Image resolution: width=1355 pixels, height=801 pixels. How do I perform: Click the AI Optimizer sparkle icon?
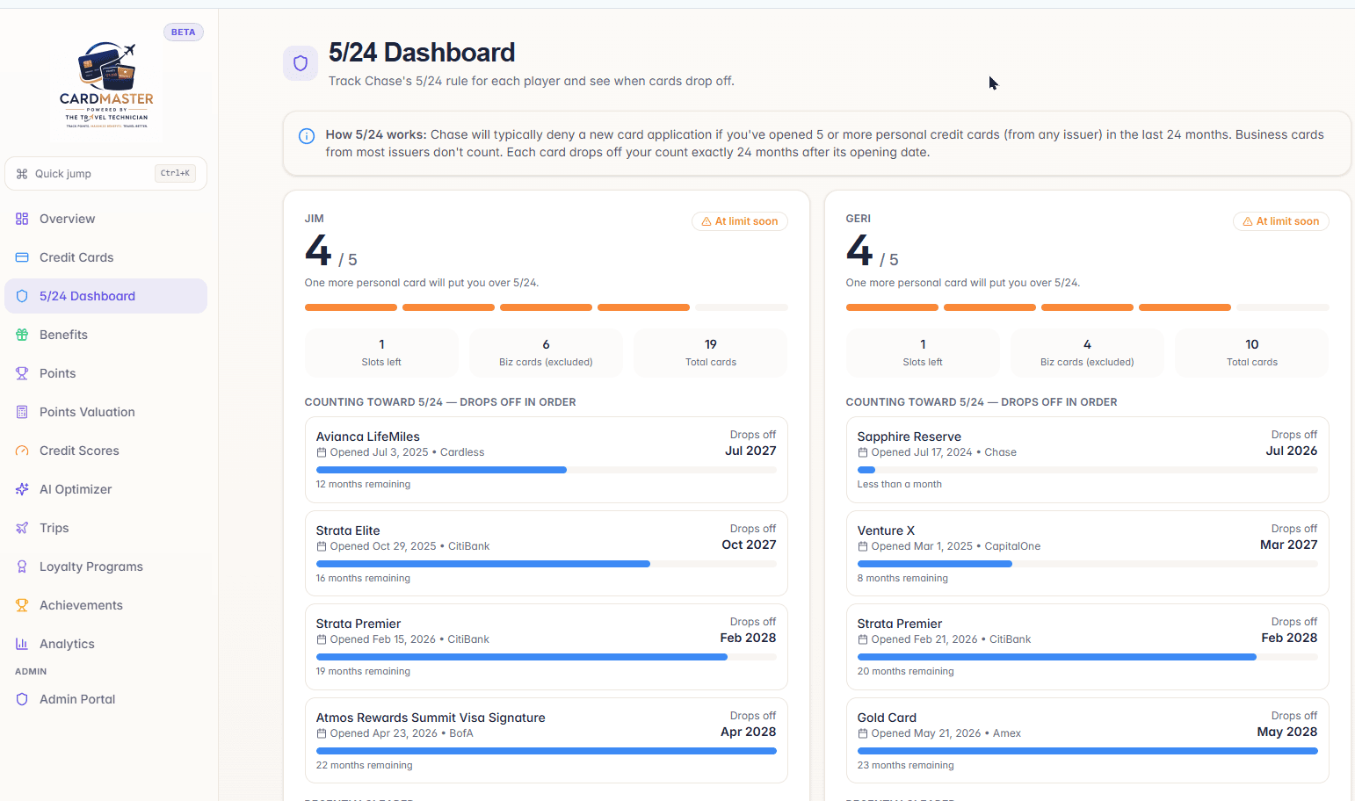point(22,489)
